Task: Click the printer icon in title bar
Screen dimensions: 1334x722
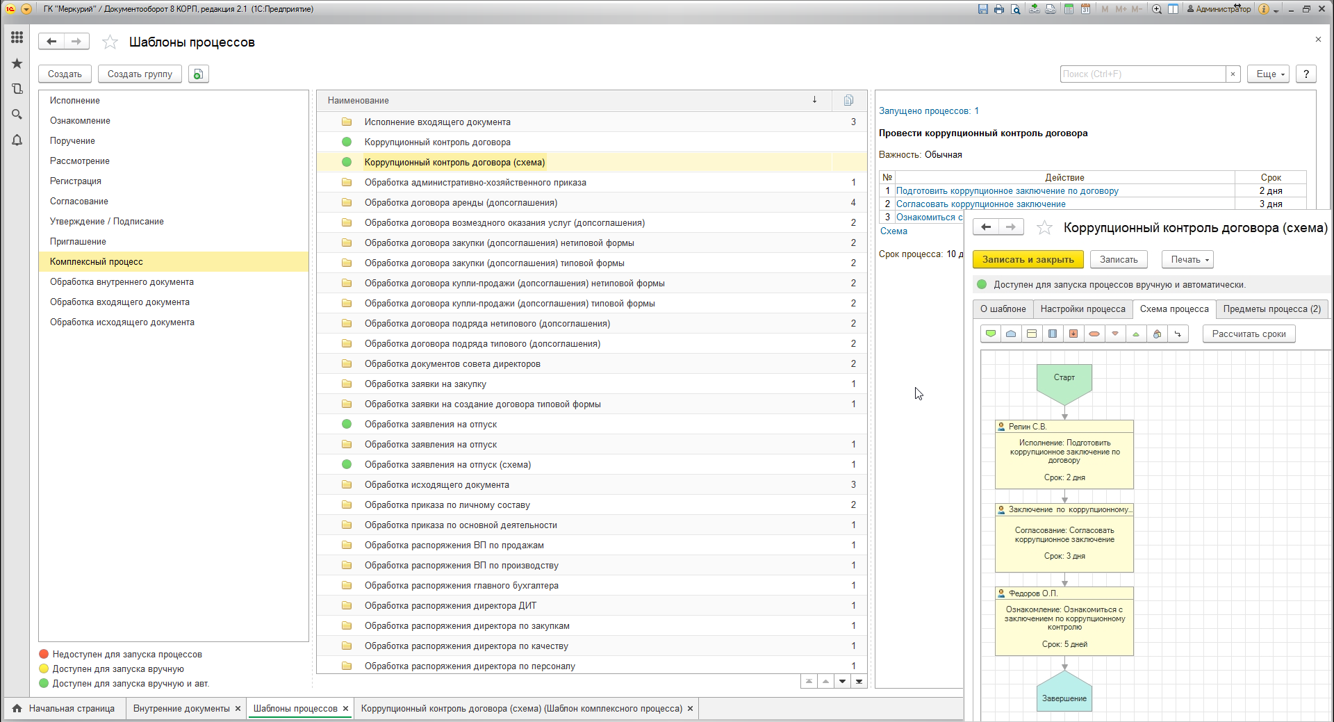Action: pyautogui.click(x=999, y=9)
